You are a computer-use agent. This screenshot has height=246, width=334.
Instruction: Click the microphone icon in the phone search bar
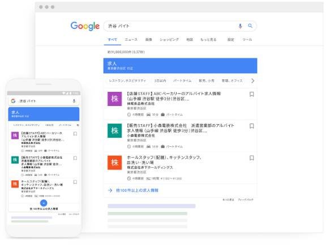(74, 101)
